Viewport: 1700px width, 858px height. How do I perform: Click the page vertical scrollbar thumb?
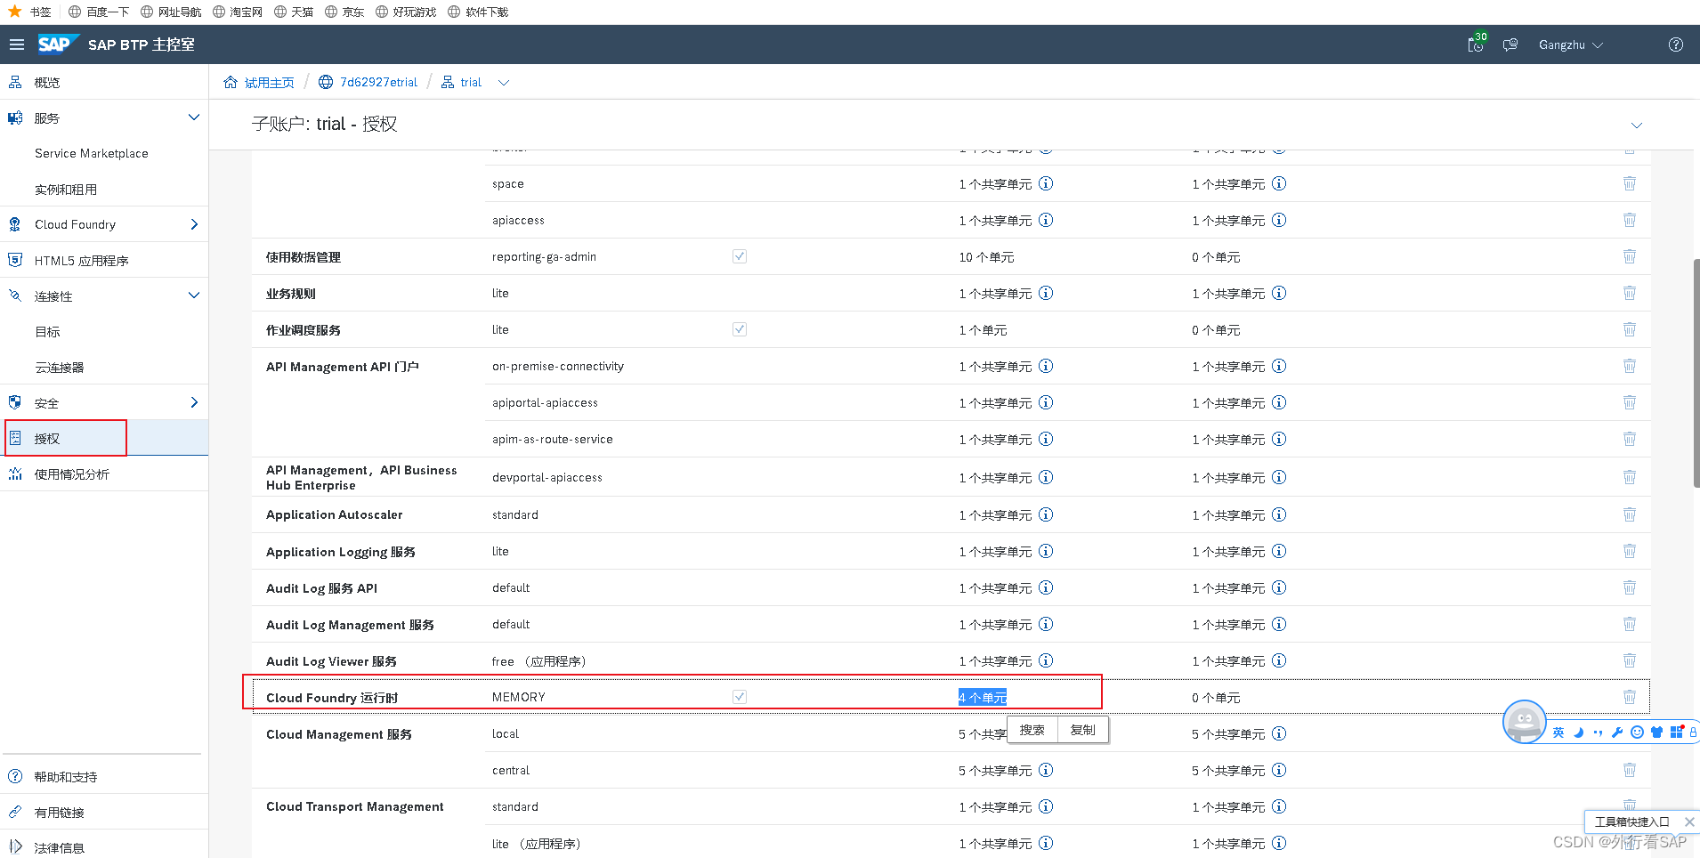point(1696,374)
